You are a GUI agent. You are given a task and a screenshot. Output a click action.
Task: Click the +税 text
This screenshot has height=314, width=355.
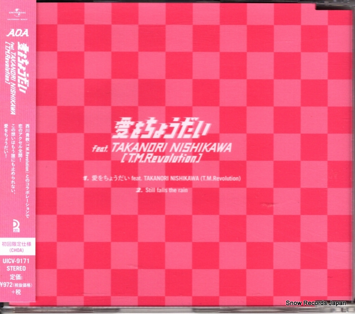point(16,292)
